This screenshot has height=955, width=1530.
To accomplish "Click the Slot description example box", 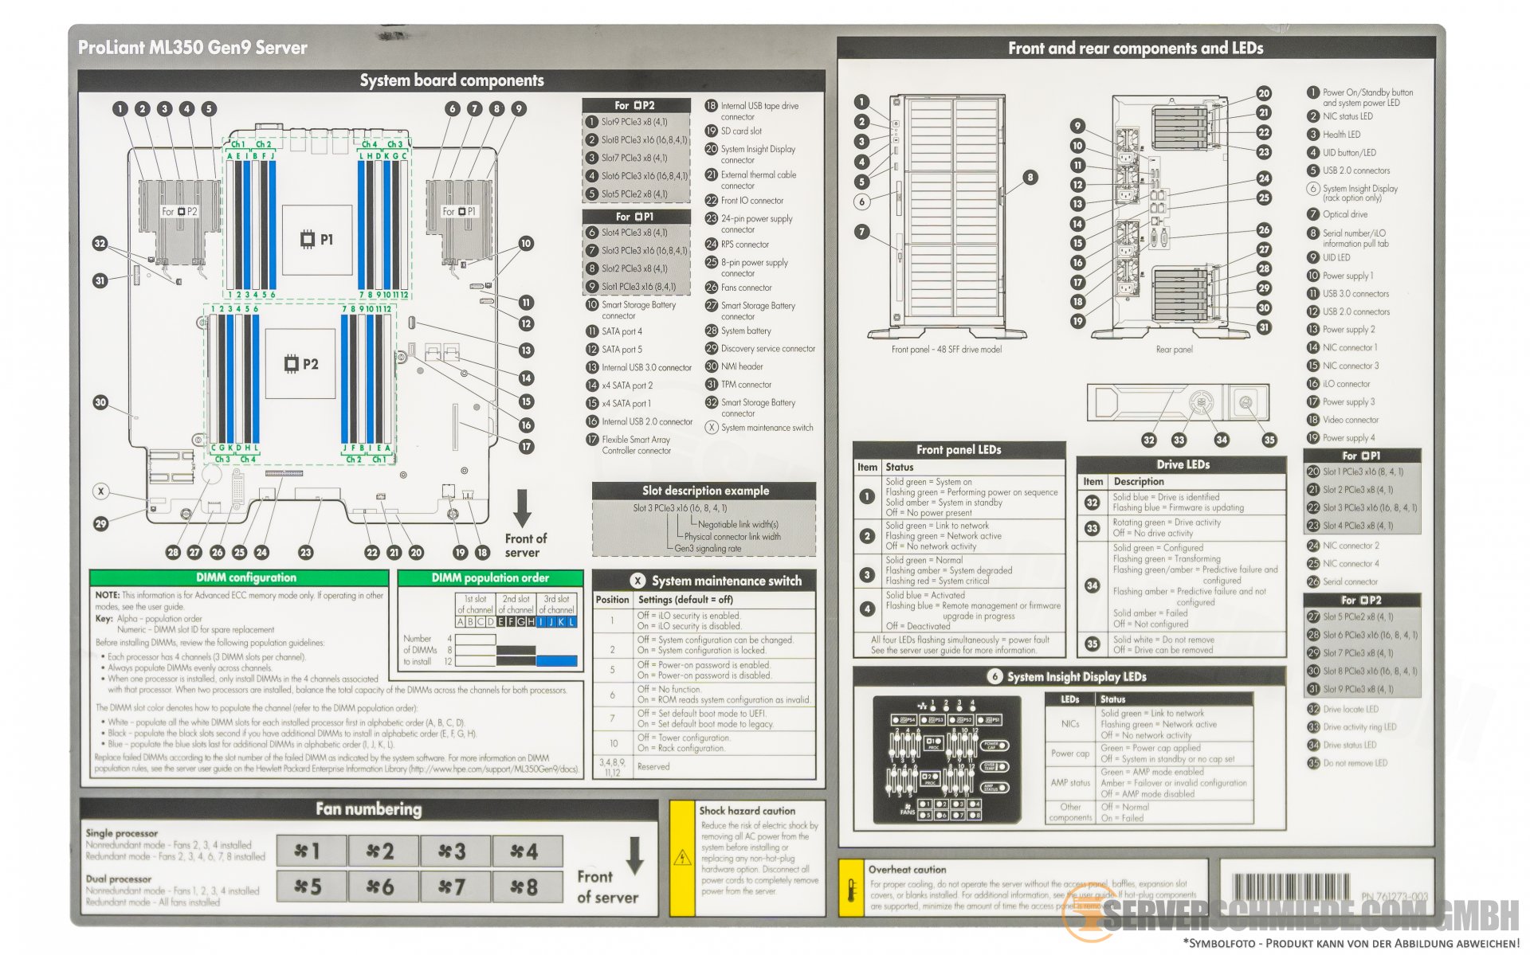I will (x=704, y=519).
